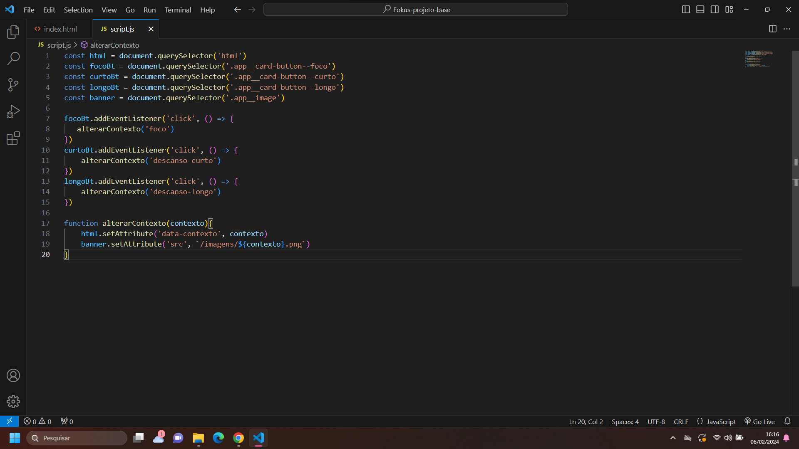Viewport: 799px width, 449px height.
Task: Click the remote window indicator in status bar
Action: click(9, 421)
